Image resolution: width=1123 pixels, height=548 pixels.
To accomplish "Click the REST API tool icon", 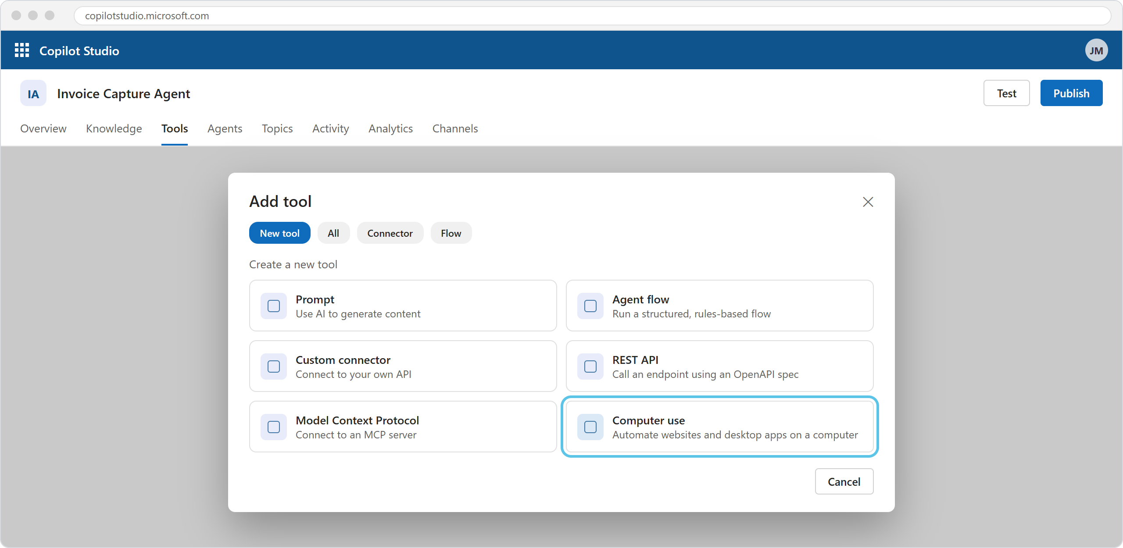I will pyautogui.click(x=590, y=367).
